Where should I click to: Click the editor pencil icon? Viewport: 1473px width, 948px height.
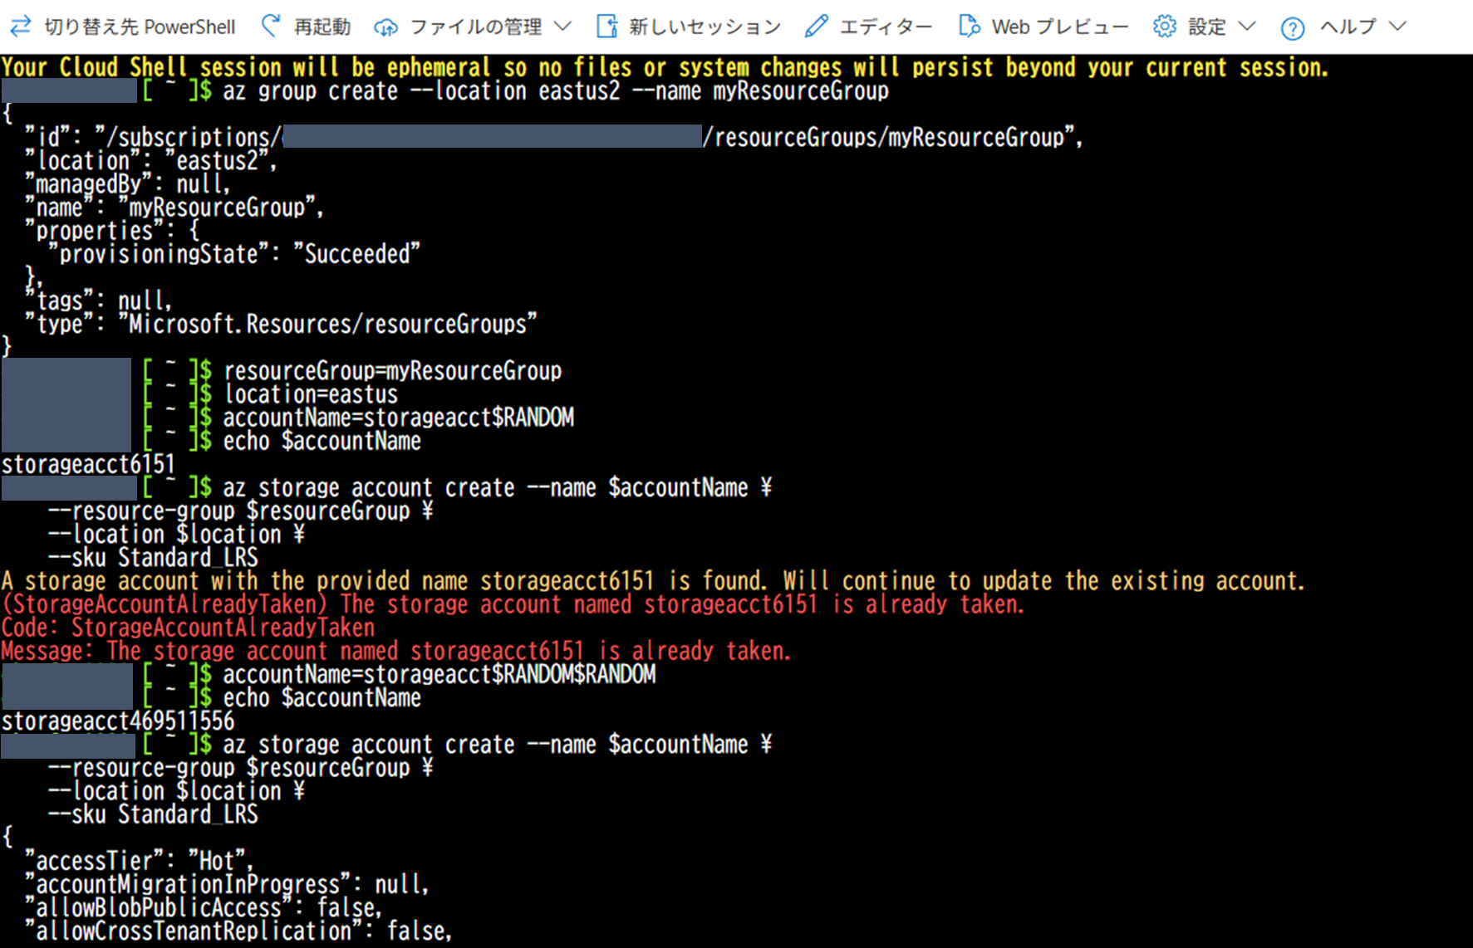pos(816,27)
